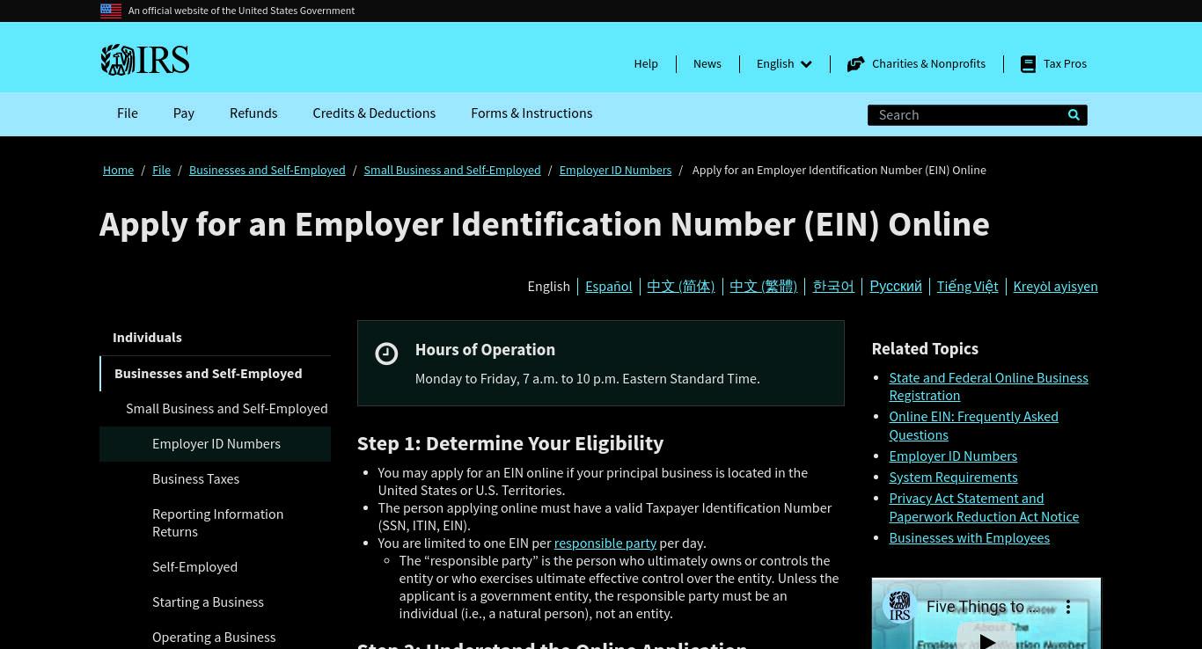Open Tax Pros link
Screen dimensions: 1202x649
point(1065,63)
